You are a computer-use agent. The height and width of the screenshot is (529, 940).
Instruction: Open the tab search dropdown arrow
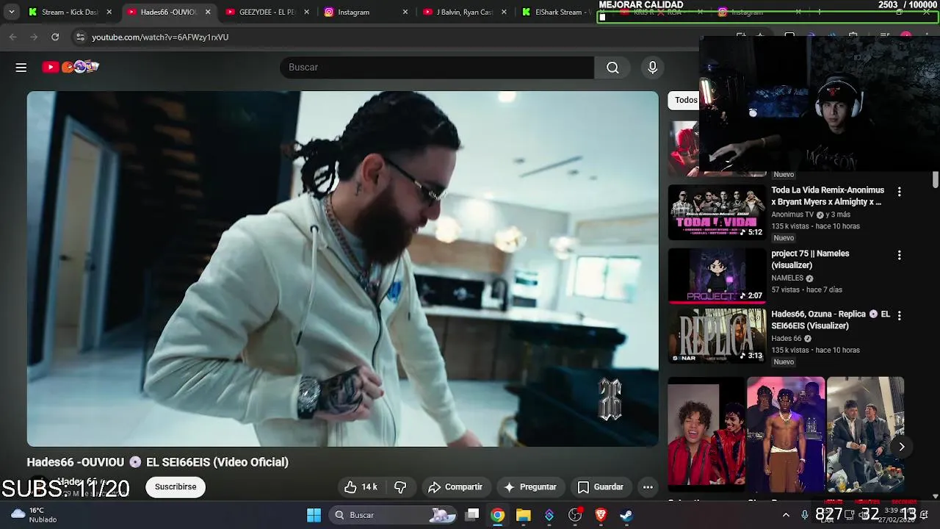pyautogui.click(x=11, y=12)
